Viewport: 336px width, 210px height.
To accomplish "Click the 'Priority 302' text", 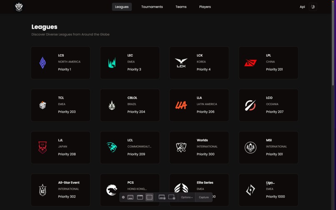I will (67, 197).
